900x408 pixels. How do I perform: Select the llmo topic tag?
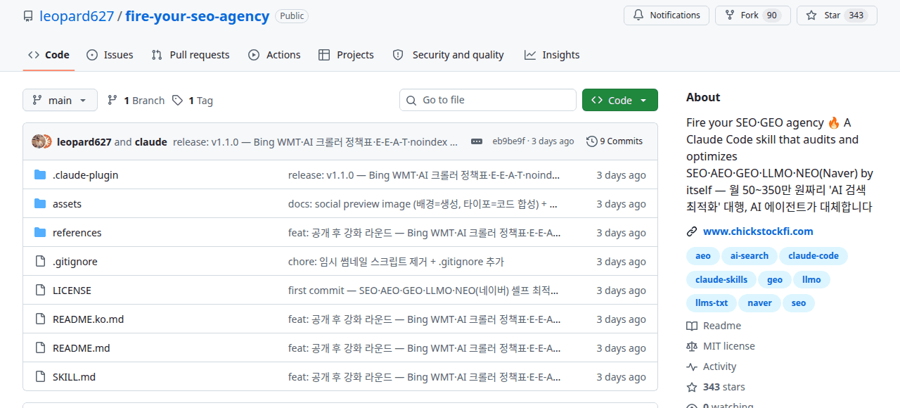pyautogui.click(x=811, y=280)
